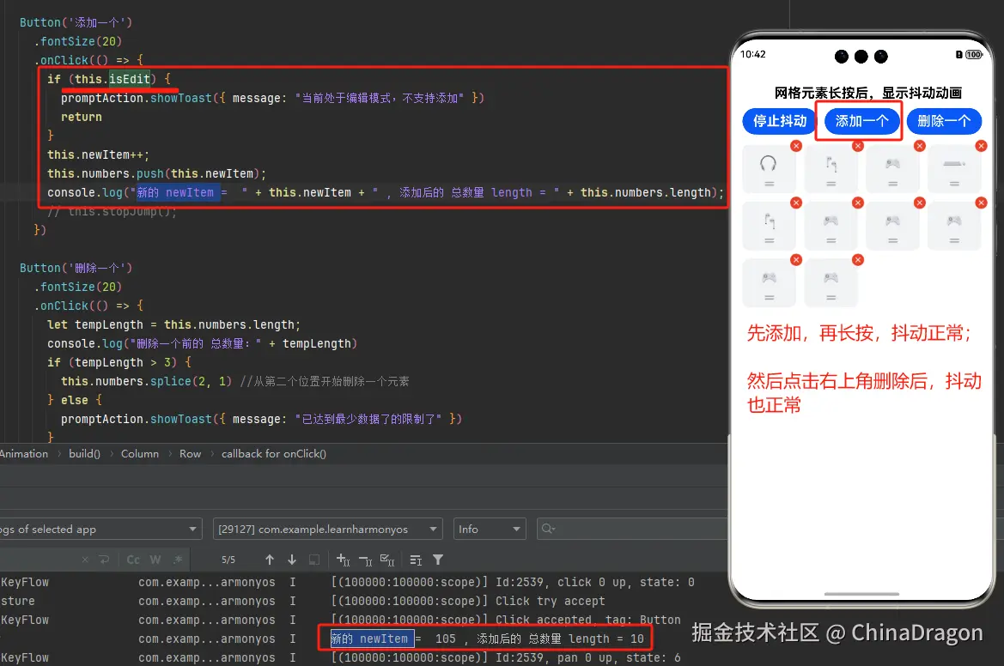The height and width of the screenshot is (666, 1004).
Task: Enable whole words W matching
Action: click(x=155, y=559)
